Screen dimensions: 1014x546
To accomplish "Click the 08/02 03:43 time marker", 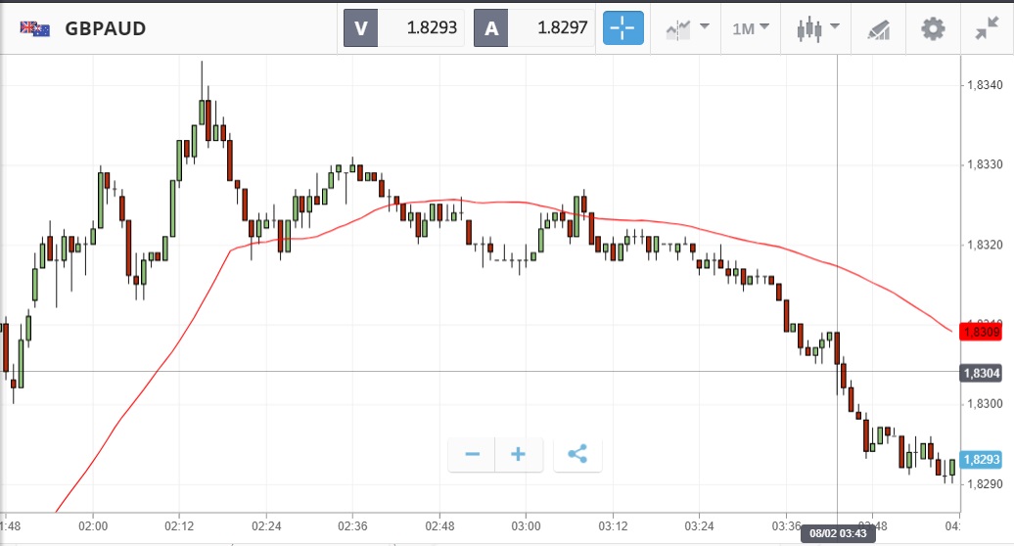I will click(x=838, y=534).
